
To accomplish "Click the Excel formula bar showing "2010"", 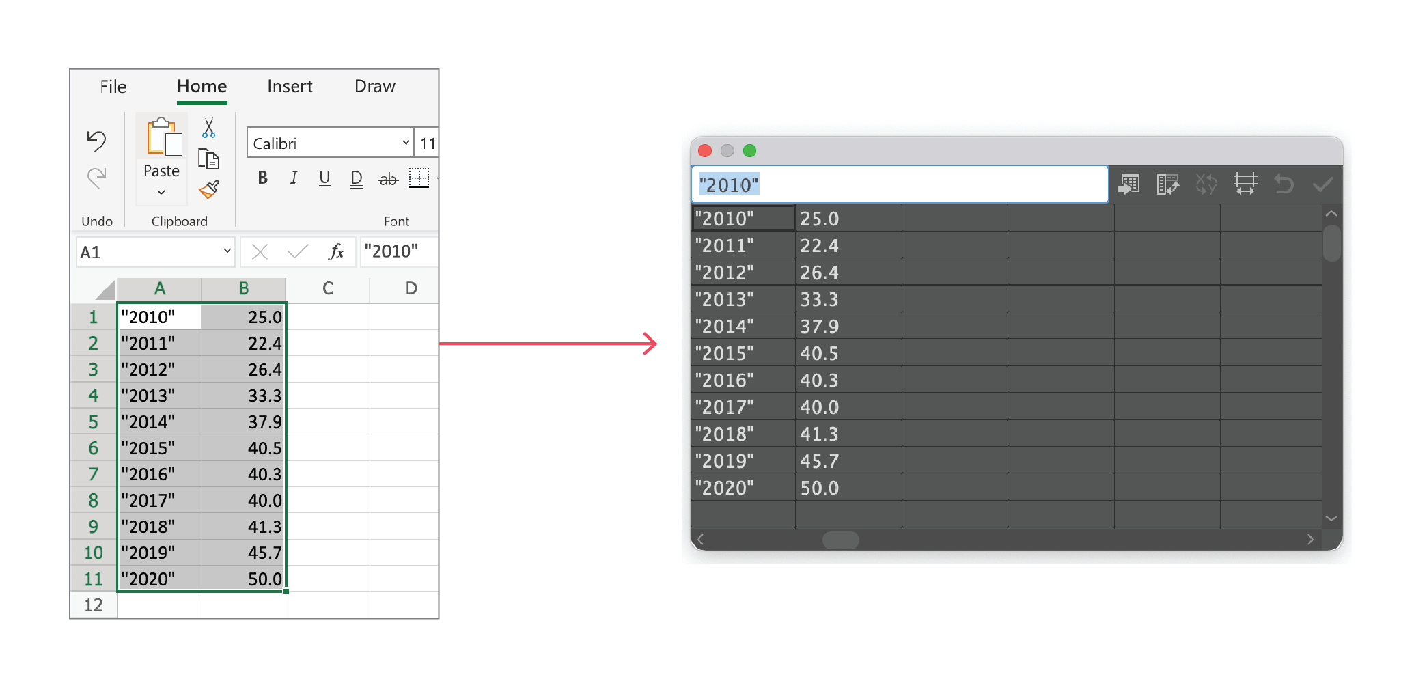I will [399, 251].
